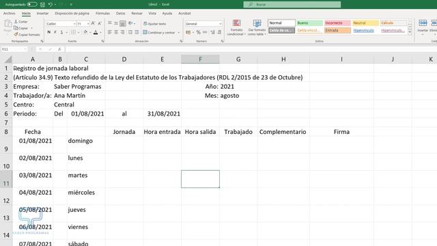The width and height of the screenshot is (437, 246).
Task: Click the Undo arrow icon
Action: tap(50, 5)
